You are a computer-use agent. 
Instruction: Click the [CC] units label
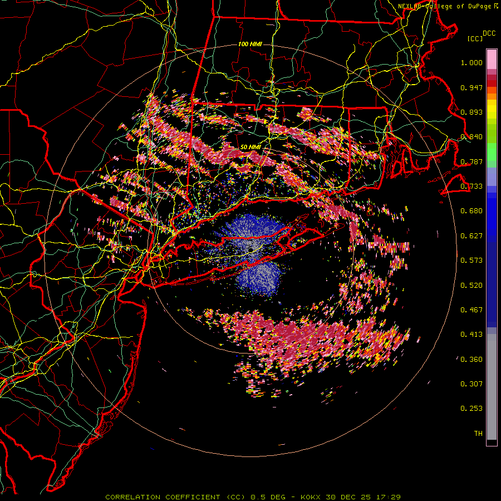tap(475, 38)
